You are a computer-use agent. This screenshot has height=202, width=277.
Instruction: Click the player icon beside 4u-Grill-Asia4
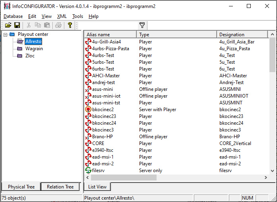[88, 42]
